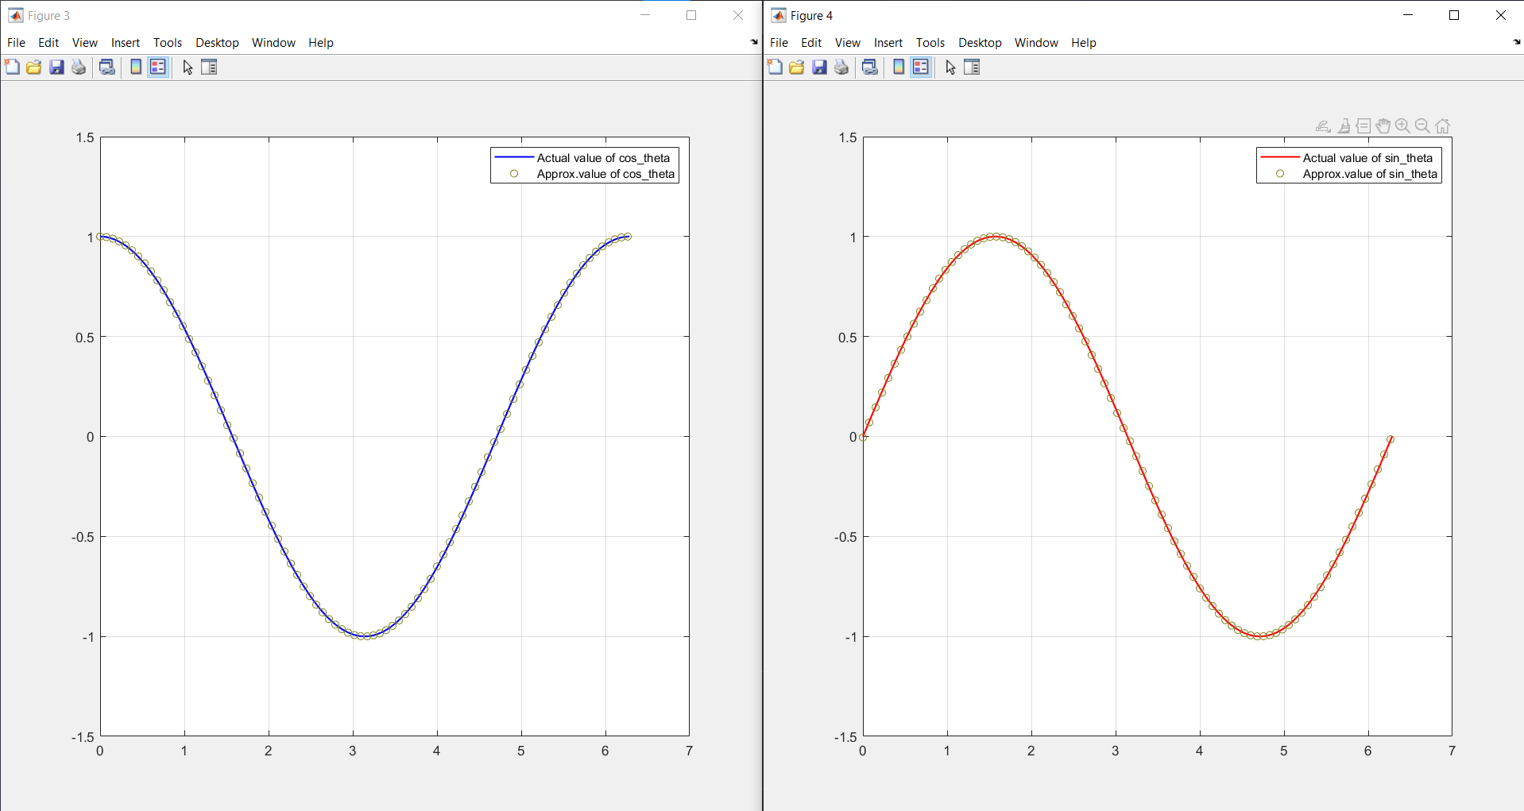1524x811 pixels.
Task: Open the Save Figure icon in Figure 4
Action: coord(818,67)
